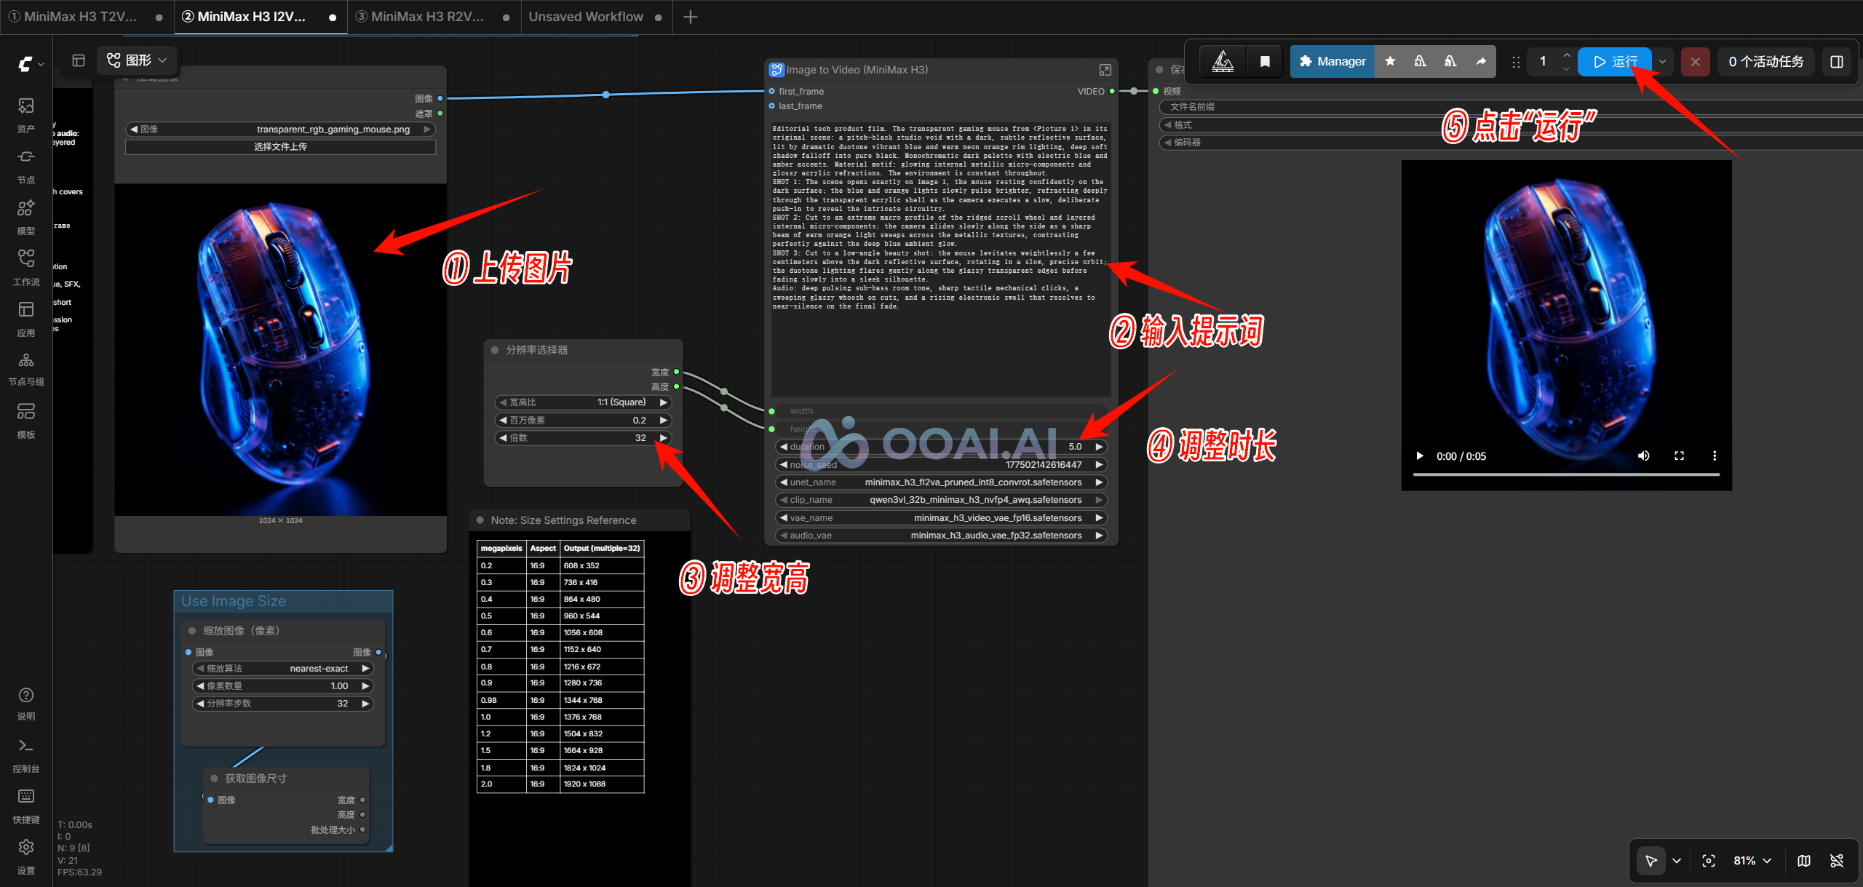Click the 运行 run button
This screenshot has height=887, width=1863.
(x=1615, y=62)
